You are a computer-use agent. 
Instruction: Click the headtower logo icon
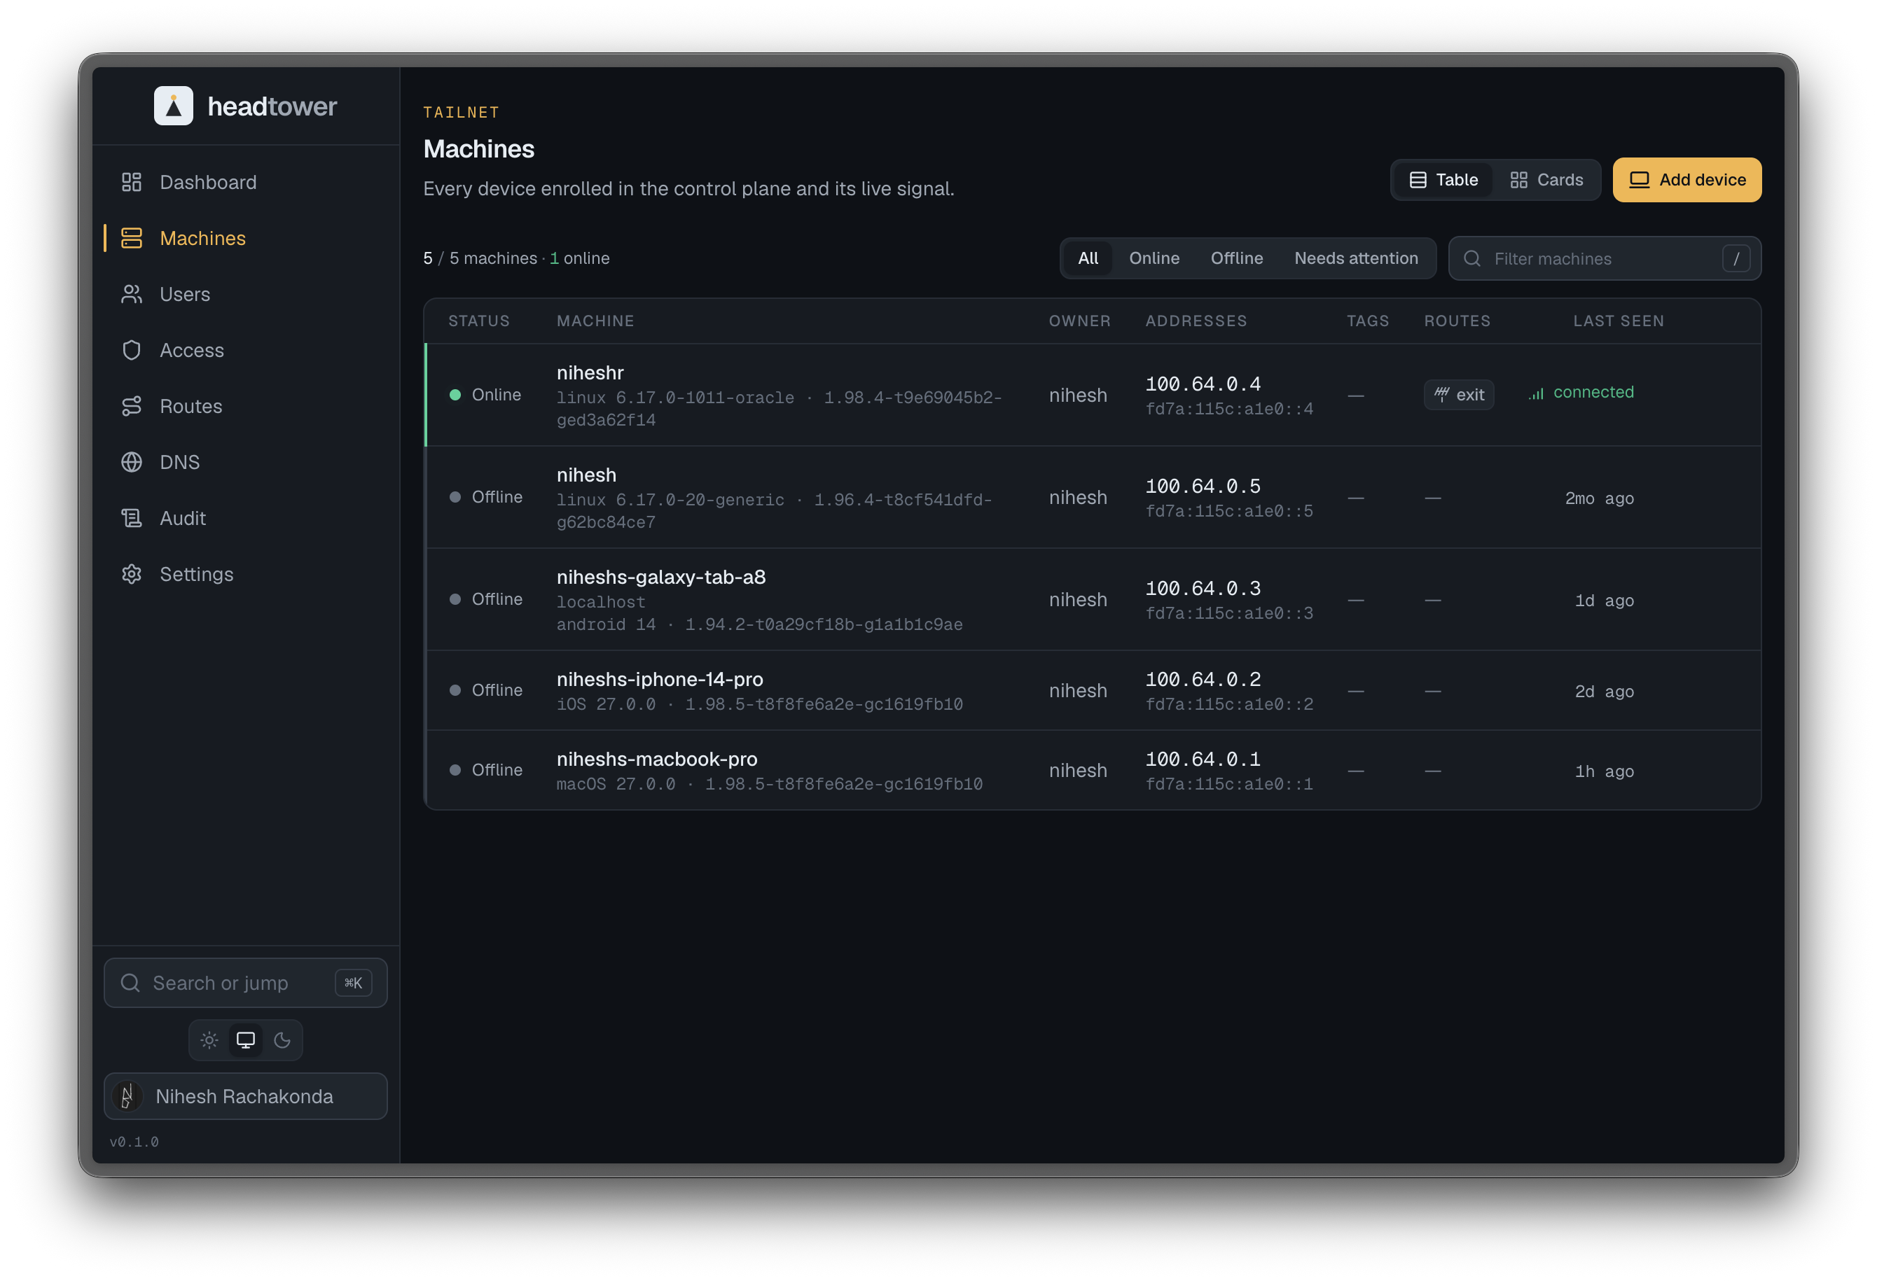point(174,106)
